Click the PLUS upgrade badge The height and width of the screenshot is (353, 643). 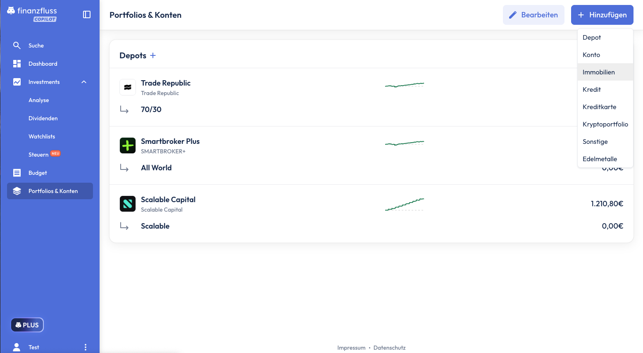click(x=27, y=325)
